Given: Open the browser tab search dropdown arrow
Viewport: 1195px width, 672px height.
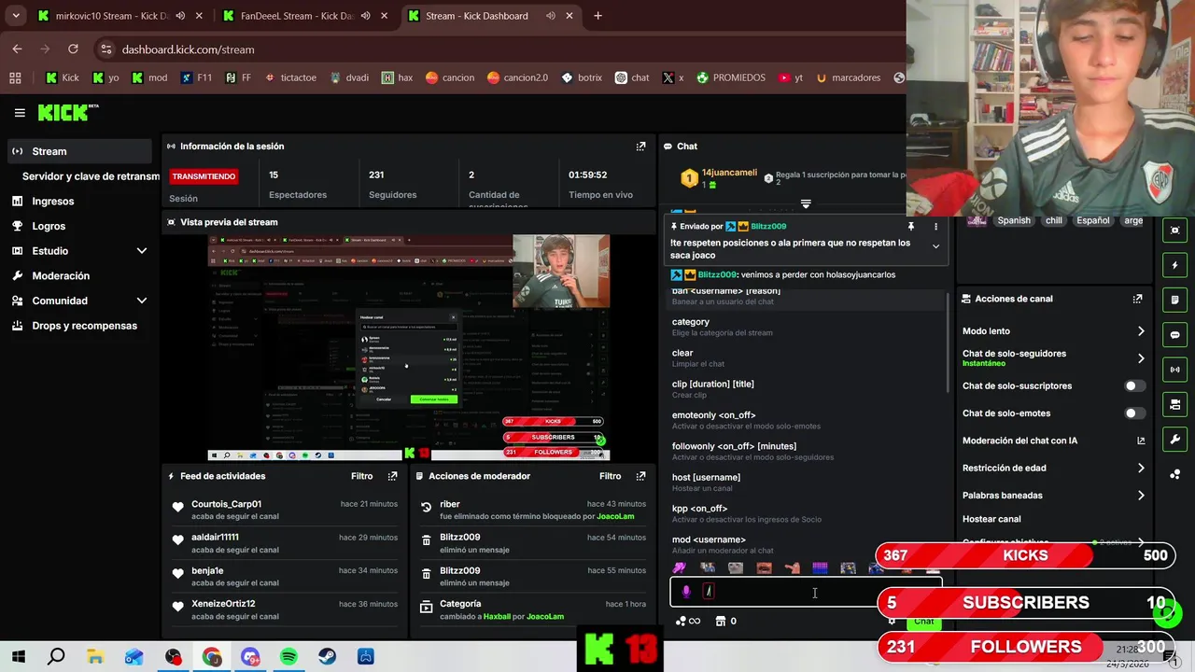Looking at the screenshot, I should [16, 16].
